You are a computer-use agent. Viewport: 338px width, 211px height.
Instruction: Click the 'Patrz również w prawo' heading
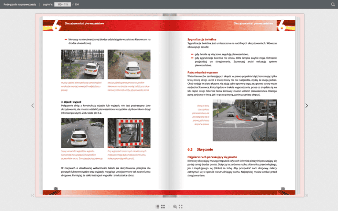[x=202, y=72]
